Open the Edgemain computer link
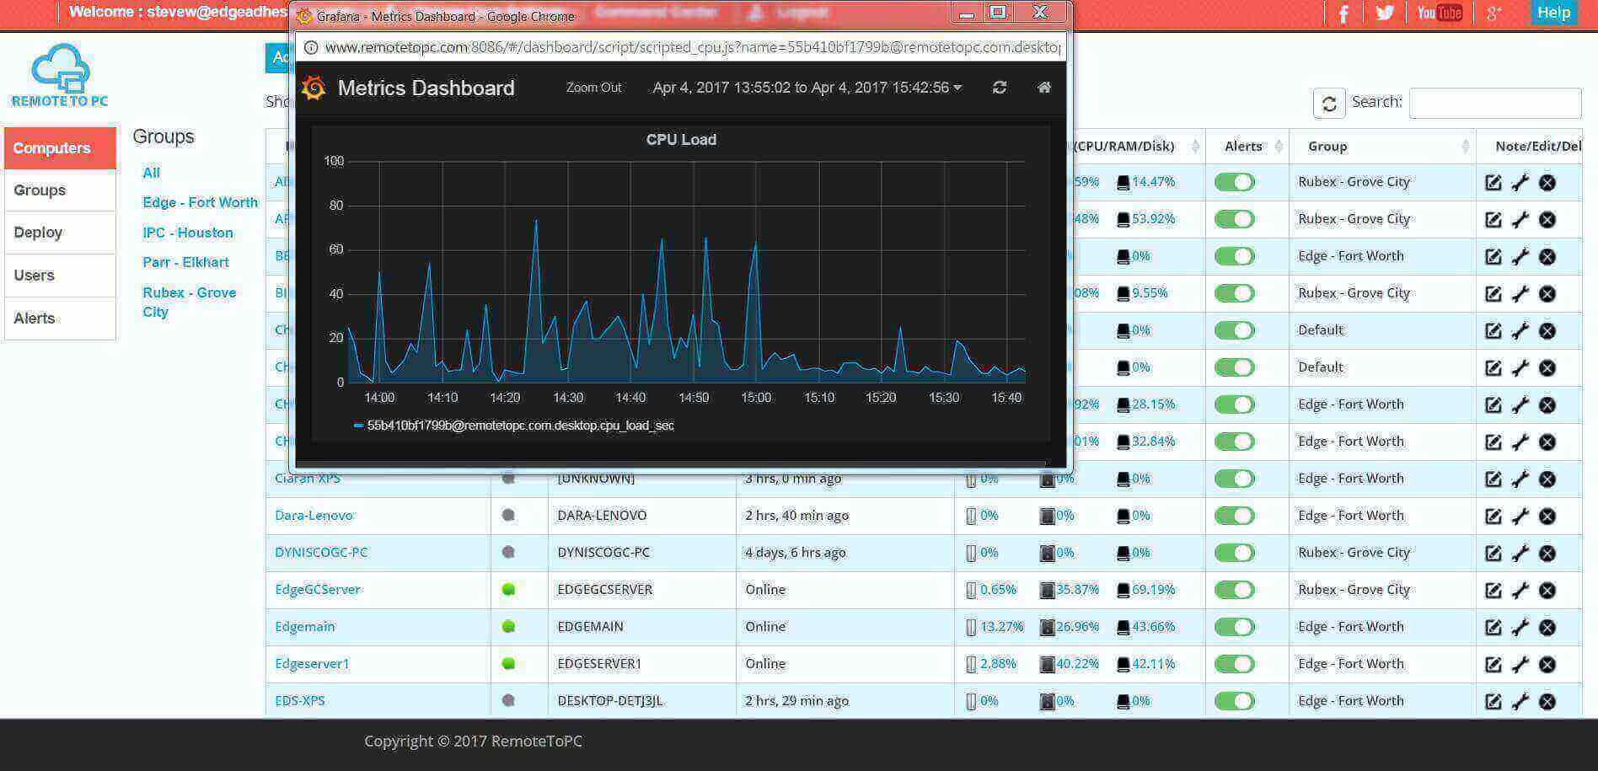This screenshot has height=771, width=1598. [304, 626]
